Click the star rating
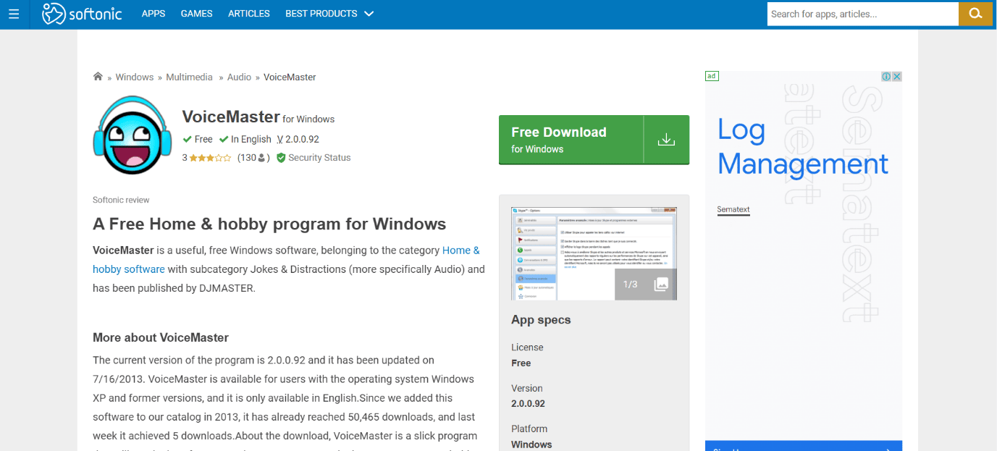Viewport: 997px width, 451px height. point(210,158)
